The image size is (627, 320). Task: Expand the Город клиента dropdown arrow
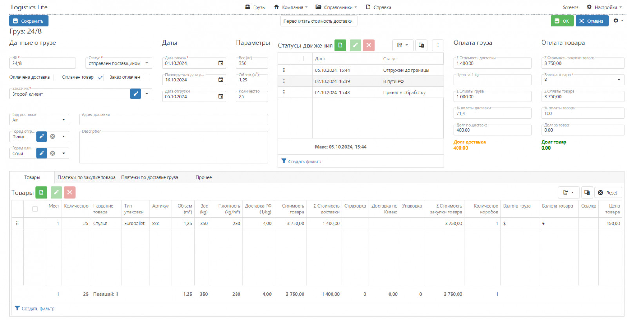coord(63,153)
